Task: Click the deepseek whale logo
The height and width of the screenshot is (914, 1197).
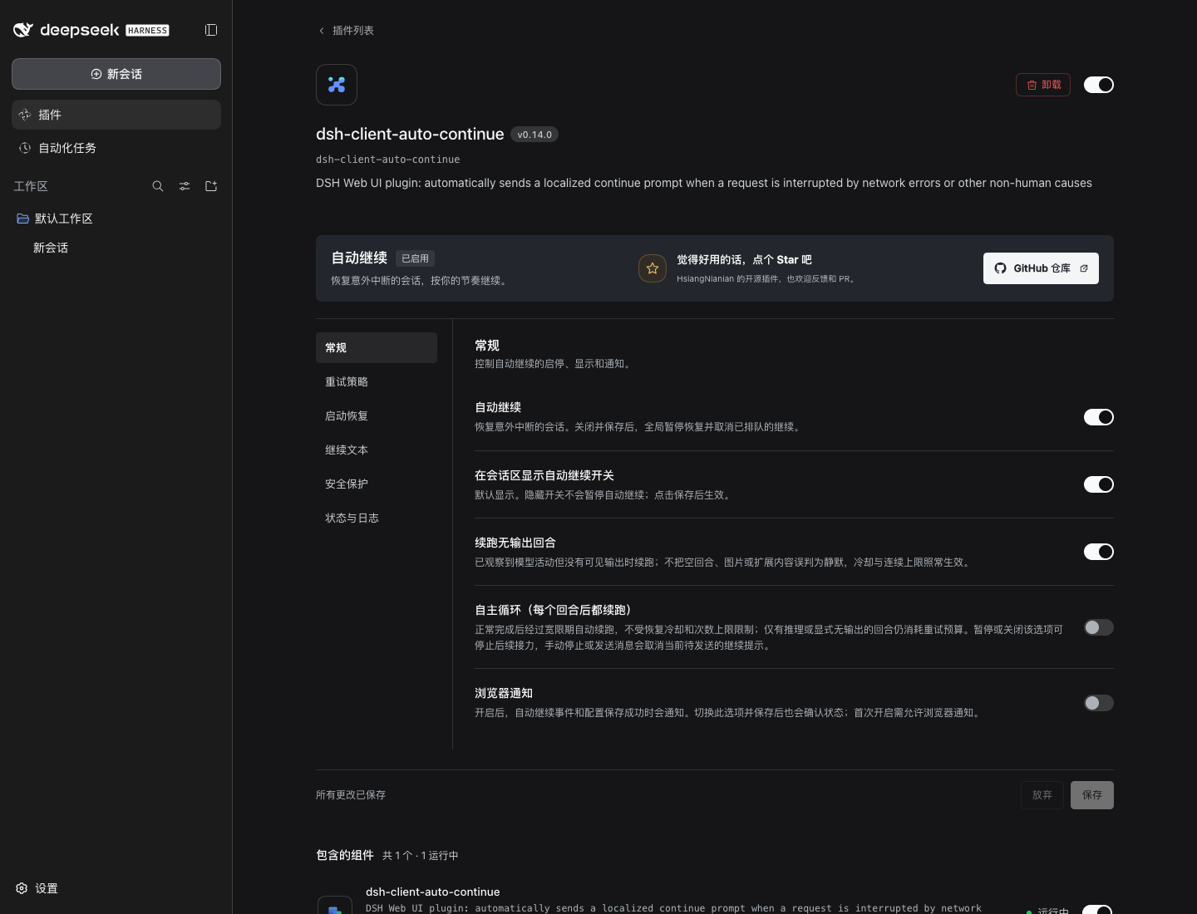Action: 23,30
